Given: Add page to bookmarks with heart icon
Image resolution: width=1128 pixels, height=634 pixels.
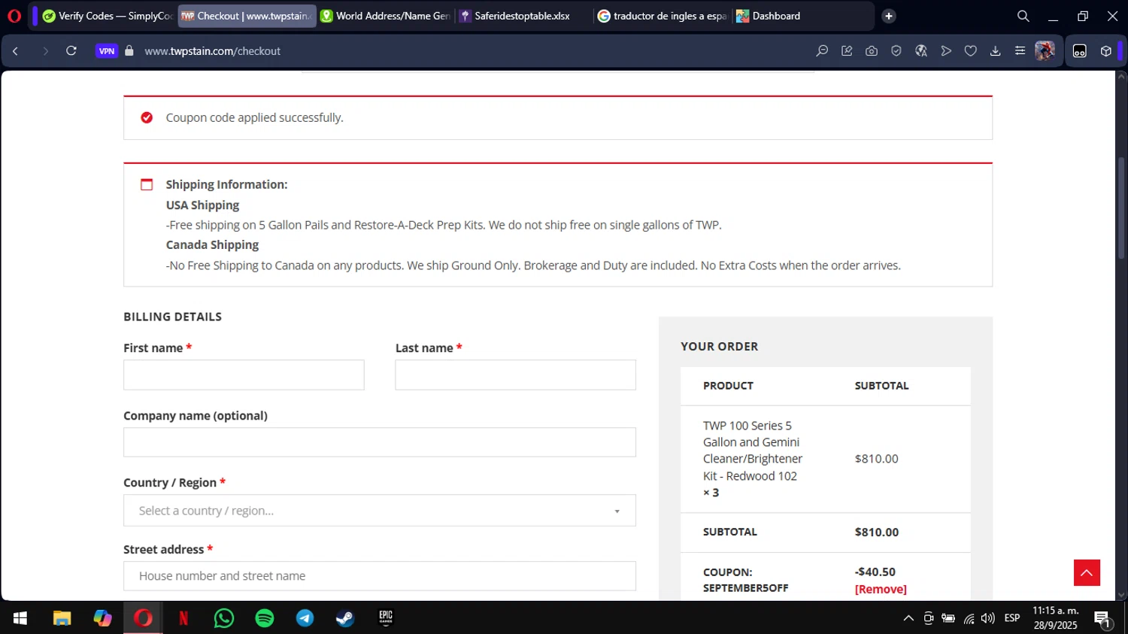Looking at the screenshot, I should 971,51.
